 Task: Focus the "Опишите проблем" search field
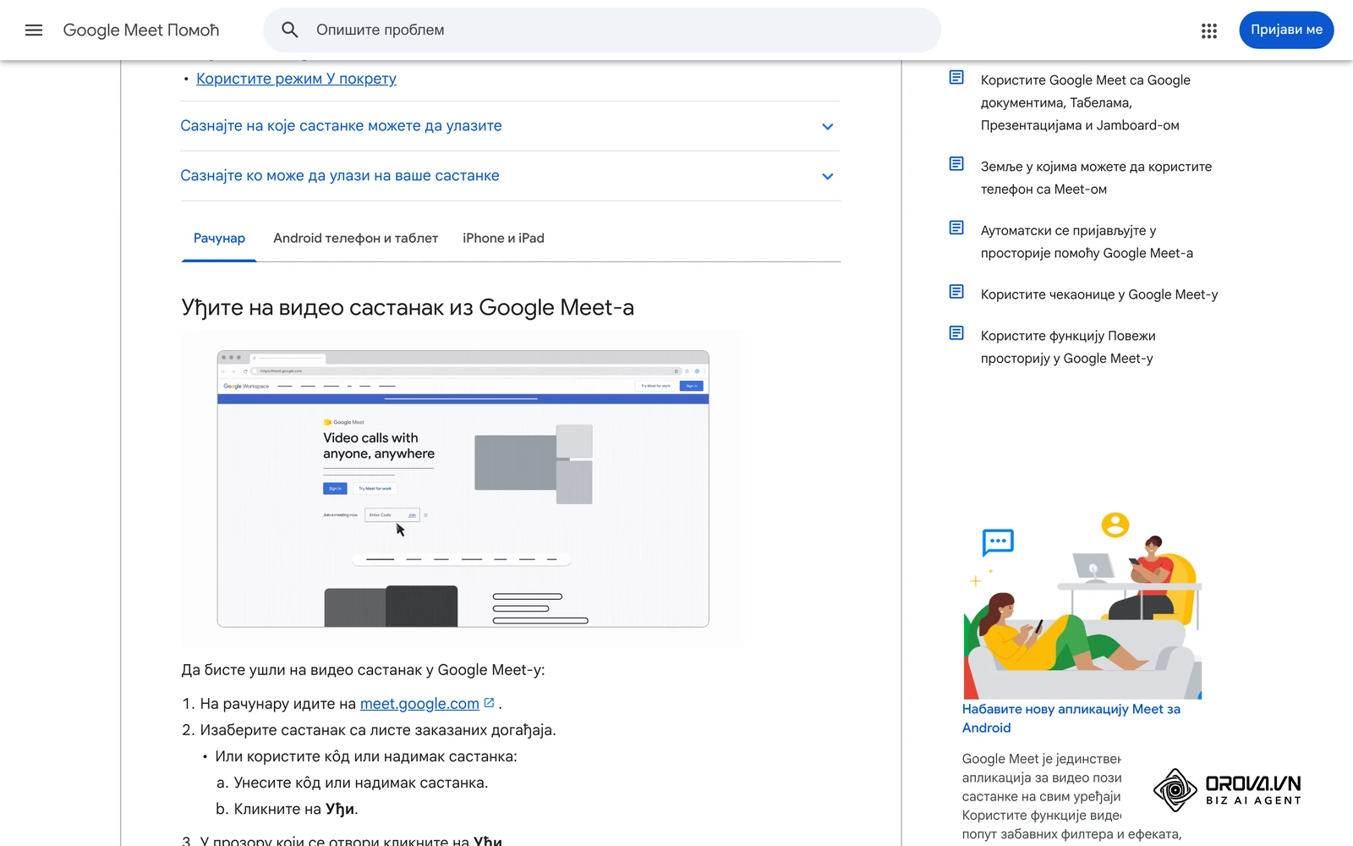(x=602, y=30)
